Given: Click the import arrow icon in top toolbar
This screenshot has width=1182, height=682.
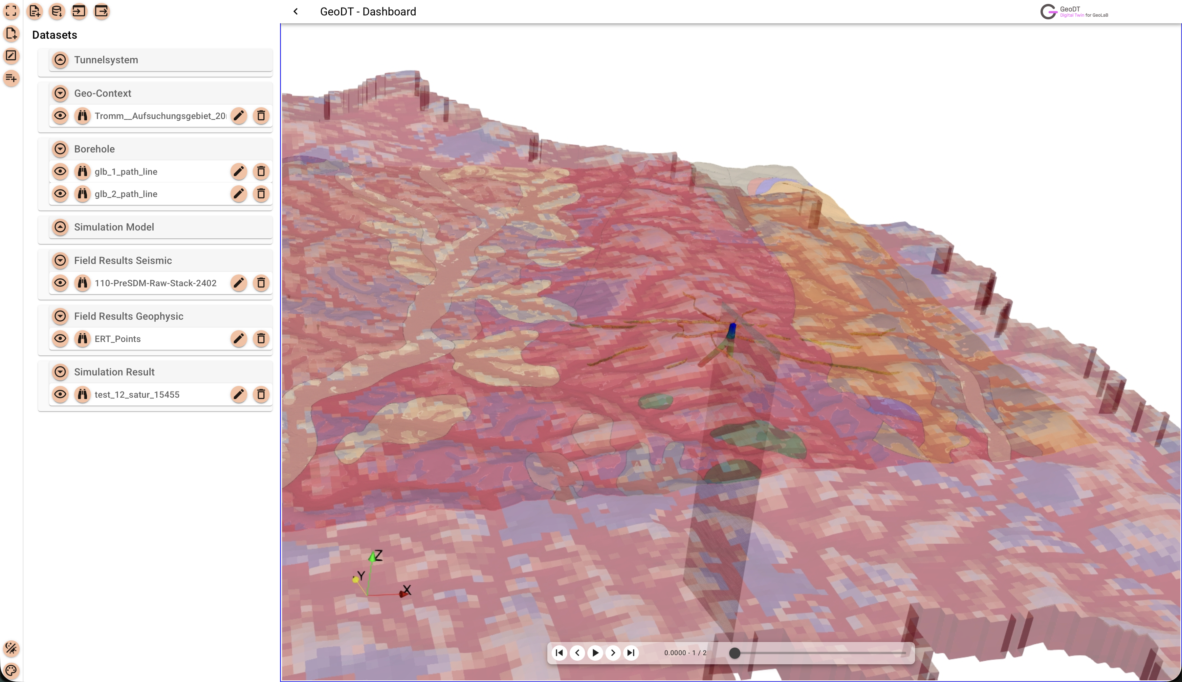Looking at the screenshot, I should [x=79, y=11].
